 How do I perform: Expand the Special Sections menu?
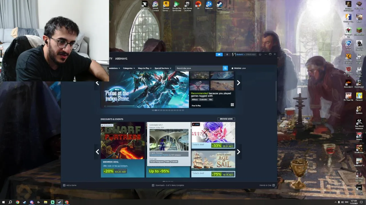click(x=163, y=68)
